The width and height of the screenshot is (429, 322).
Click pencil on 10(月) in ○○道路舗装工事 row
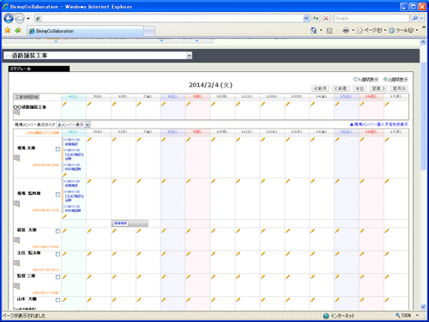[214, 104]
